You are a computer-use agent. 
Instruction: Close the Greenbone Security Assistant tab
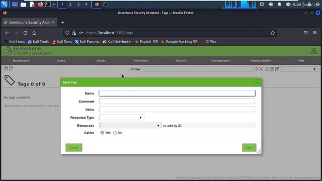[53, 22]
